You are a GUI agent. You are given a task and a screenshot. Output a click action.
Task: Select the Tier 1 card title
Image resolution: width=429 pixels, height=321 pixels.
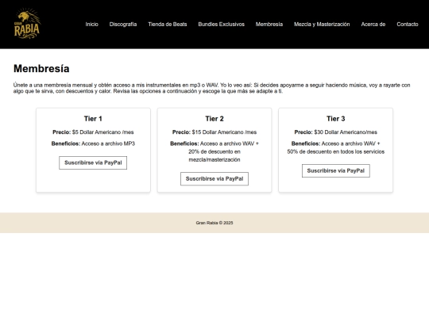[x=93, y=119]
